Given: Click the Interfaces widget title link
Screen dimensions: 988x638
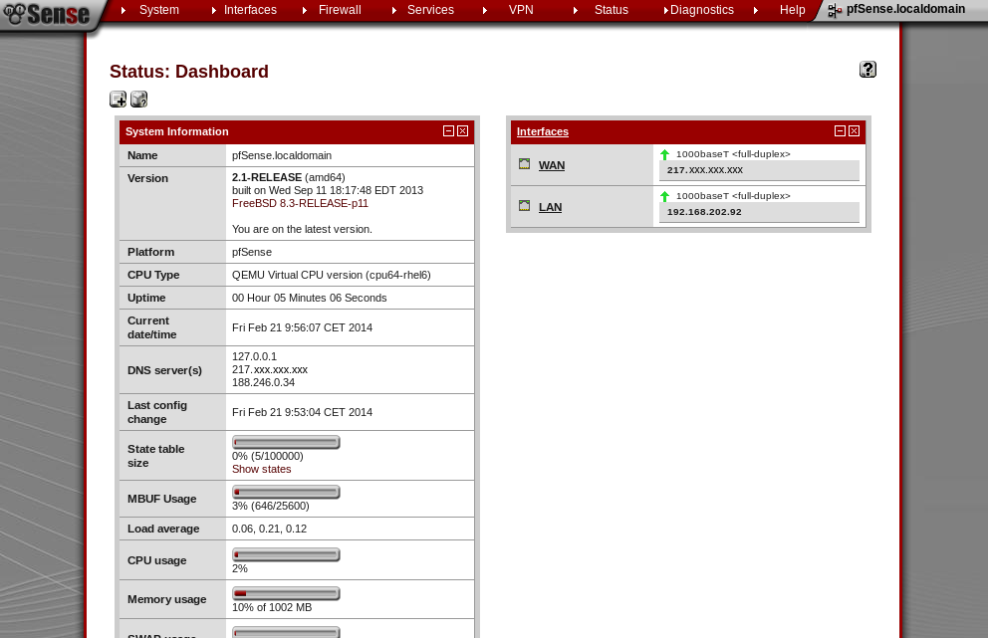Looking at the screenshot, I should click(x=543, y=131).
